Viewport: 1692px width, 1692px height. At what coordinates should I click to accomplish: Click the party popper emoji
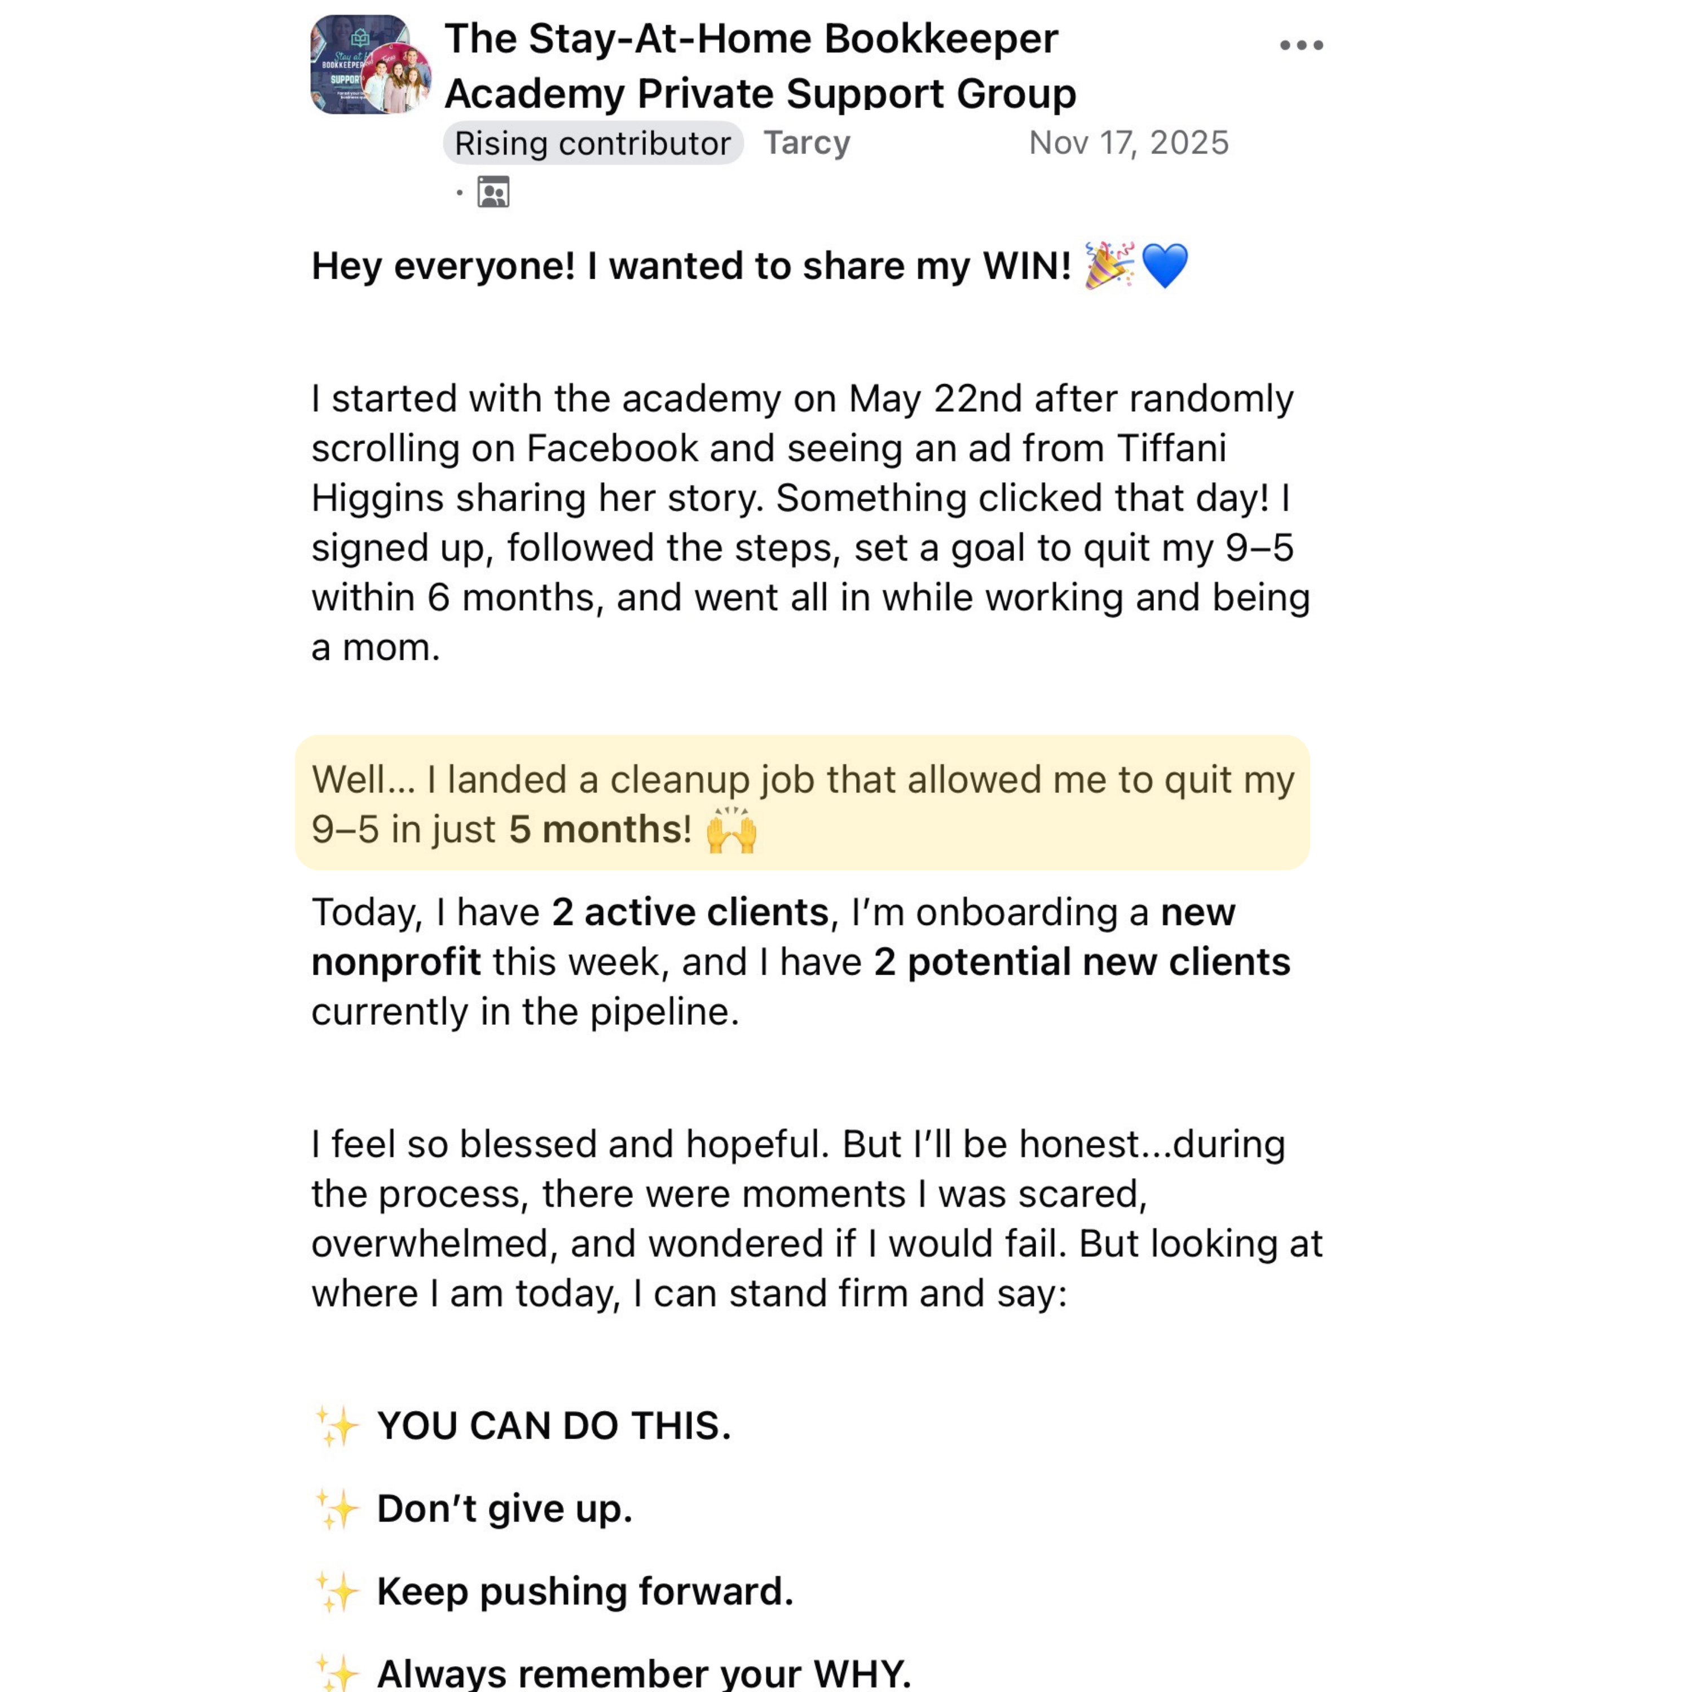pyautogui.click(x=1109, y=265)
